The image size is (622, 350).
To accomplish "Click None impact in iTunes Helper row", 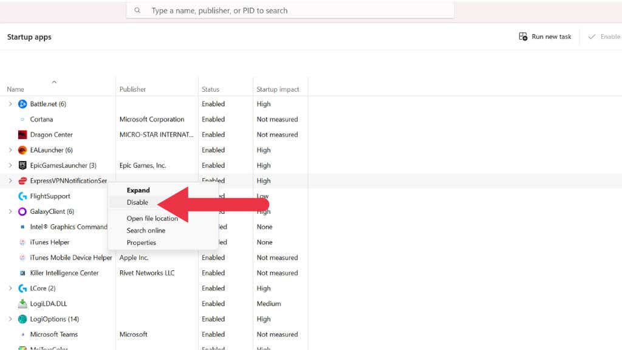I will point(265,242).
